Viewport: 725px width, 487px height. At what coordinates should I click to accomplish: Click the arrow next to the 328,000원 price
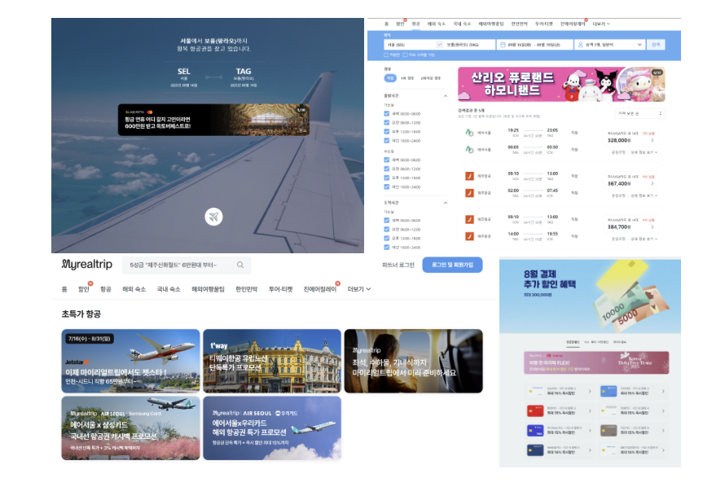coord(652,140)
